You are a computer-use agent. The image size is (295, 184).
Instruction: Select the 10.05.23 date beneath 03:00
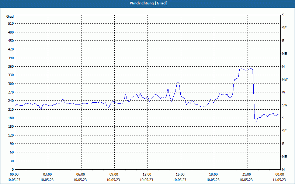pos(47,180)
